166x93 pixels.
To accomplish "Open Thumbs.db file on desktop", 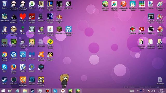I will point(160,81).
